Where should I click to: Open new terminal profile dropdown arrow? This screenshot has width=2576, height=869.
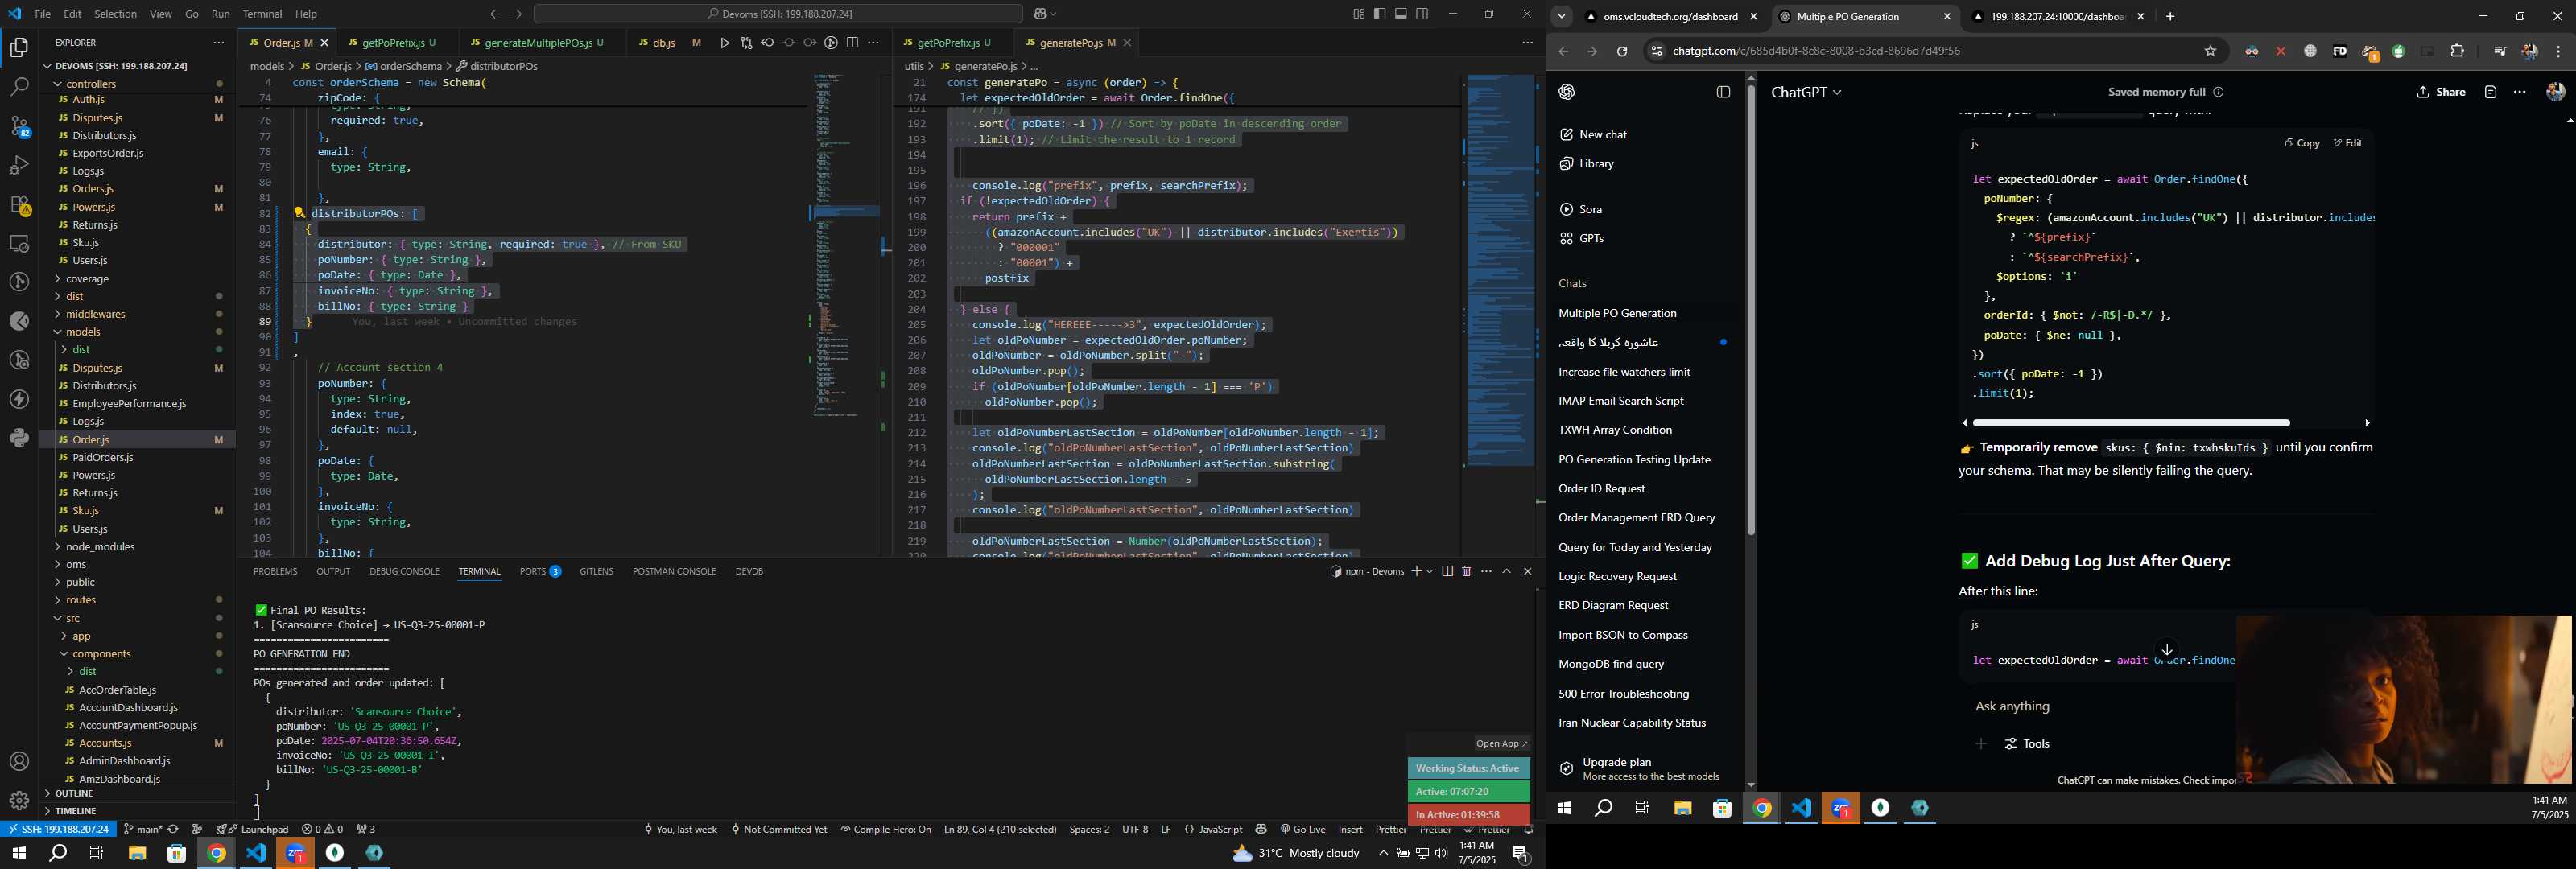(x=1430, y=571)
